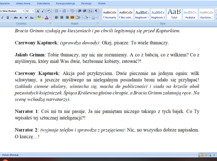Click the red font color button
Viewport: 217px width, 161px height.
coord(46,18)
